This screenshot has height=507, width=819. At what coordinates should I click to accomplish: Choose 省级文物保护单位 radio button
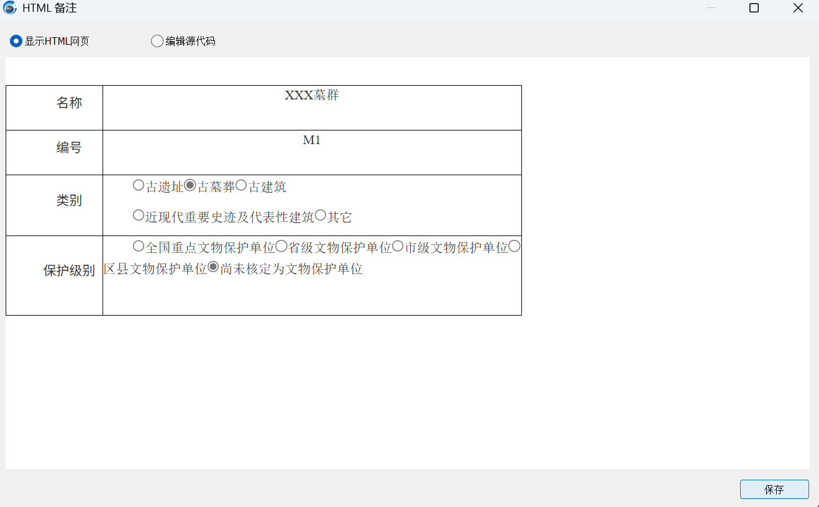tap(281, 246)
